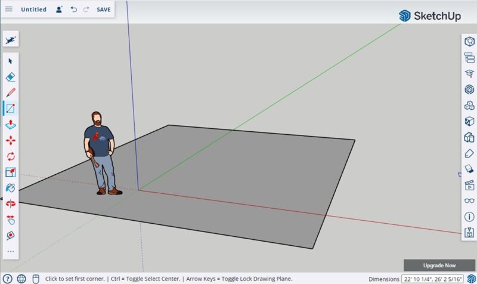Open the add collaborator person icon
Viewport: 477px width, 284px height.
pos(59,10)
